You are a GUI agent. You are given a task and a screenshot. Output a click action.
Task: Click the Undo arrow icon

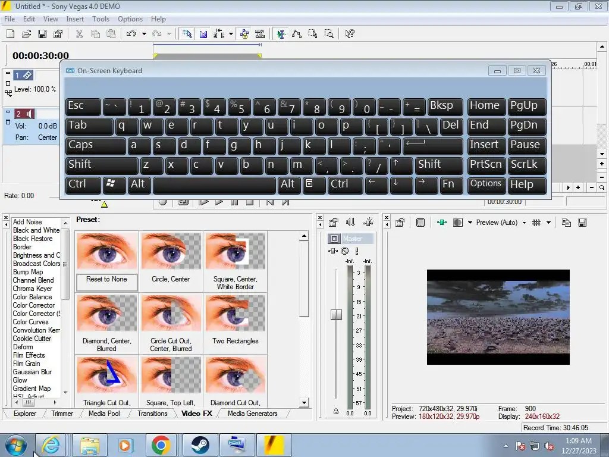(x=131, y=34)
